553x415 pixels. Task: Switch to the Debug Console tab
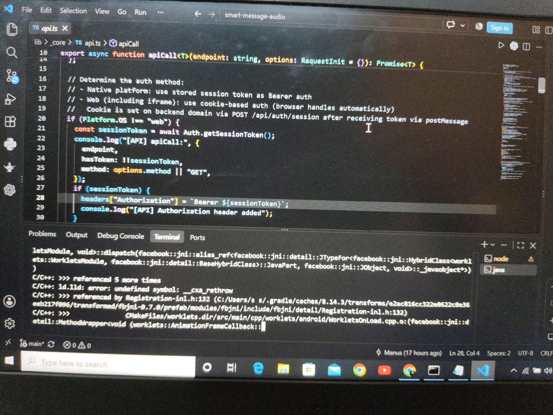coord(121,236)
